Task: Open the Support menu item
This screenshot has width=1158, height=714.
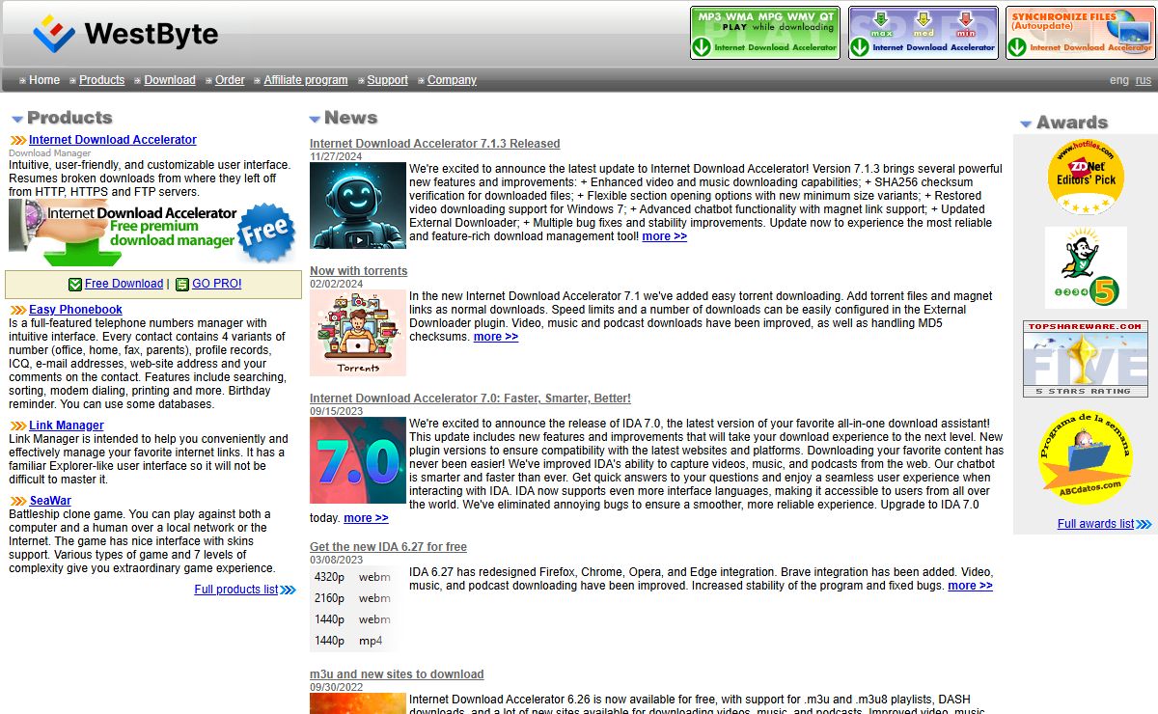Action: pos(387,80)
